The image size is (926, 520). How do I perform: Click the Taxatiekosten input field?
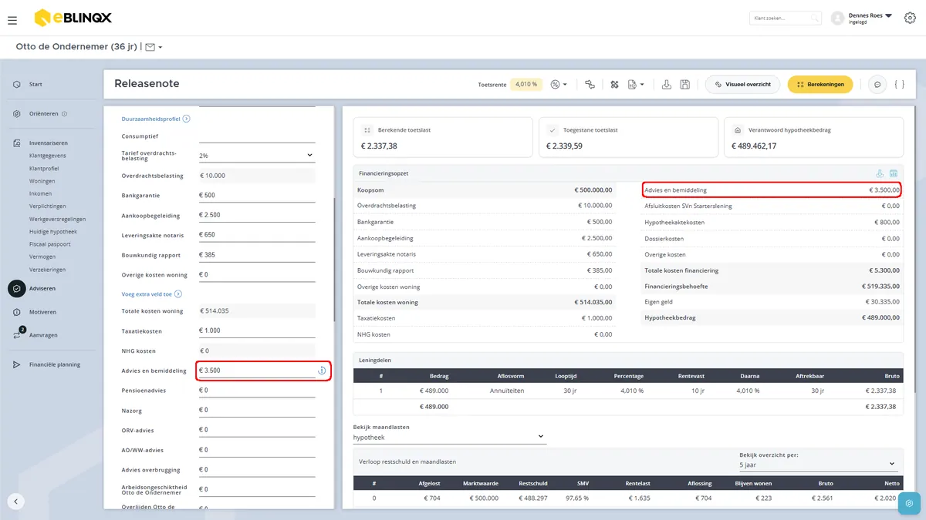point(256,330)
